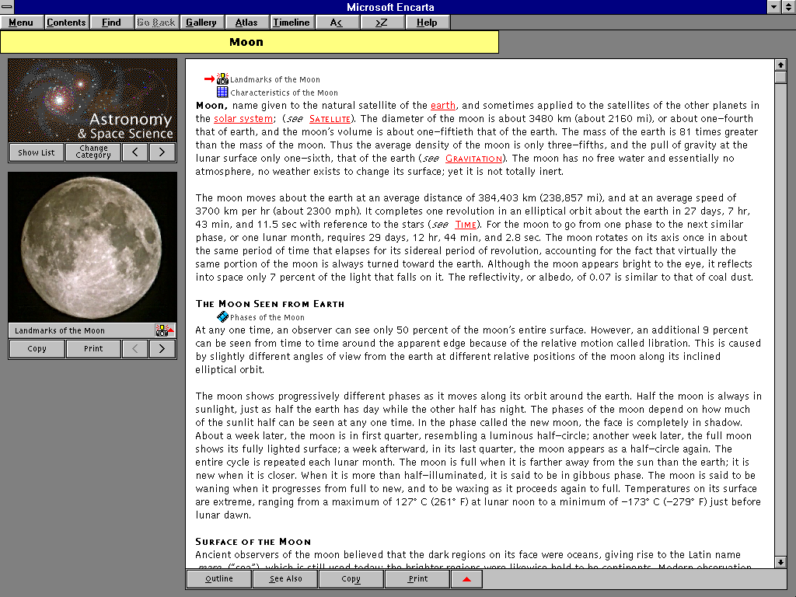Click the Change Category button

pyautogui.click(x=93, y=152)
